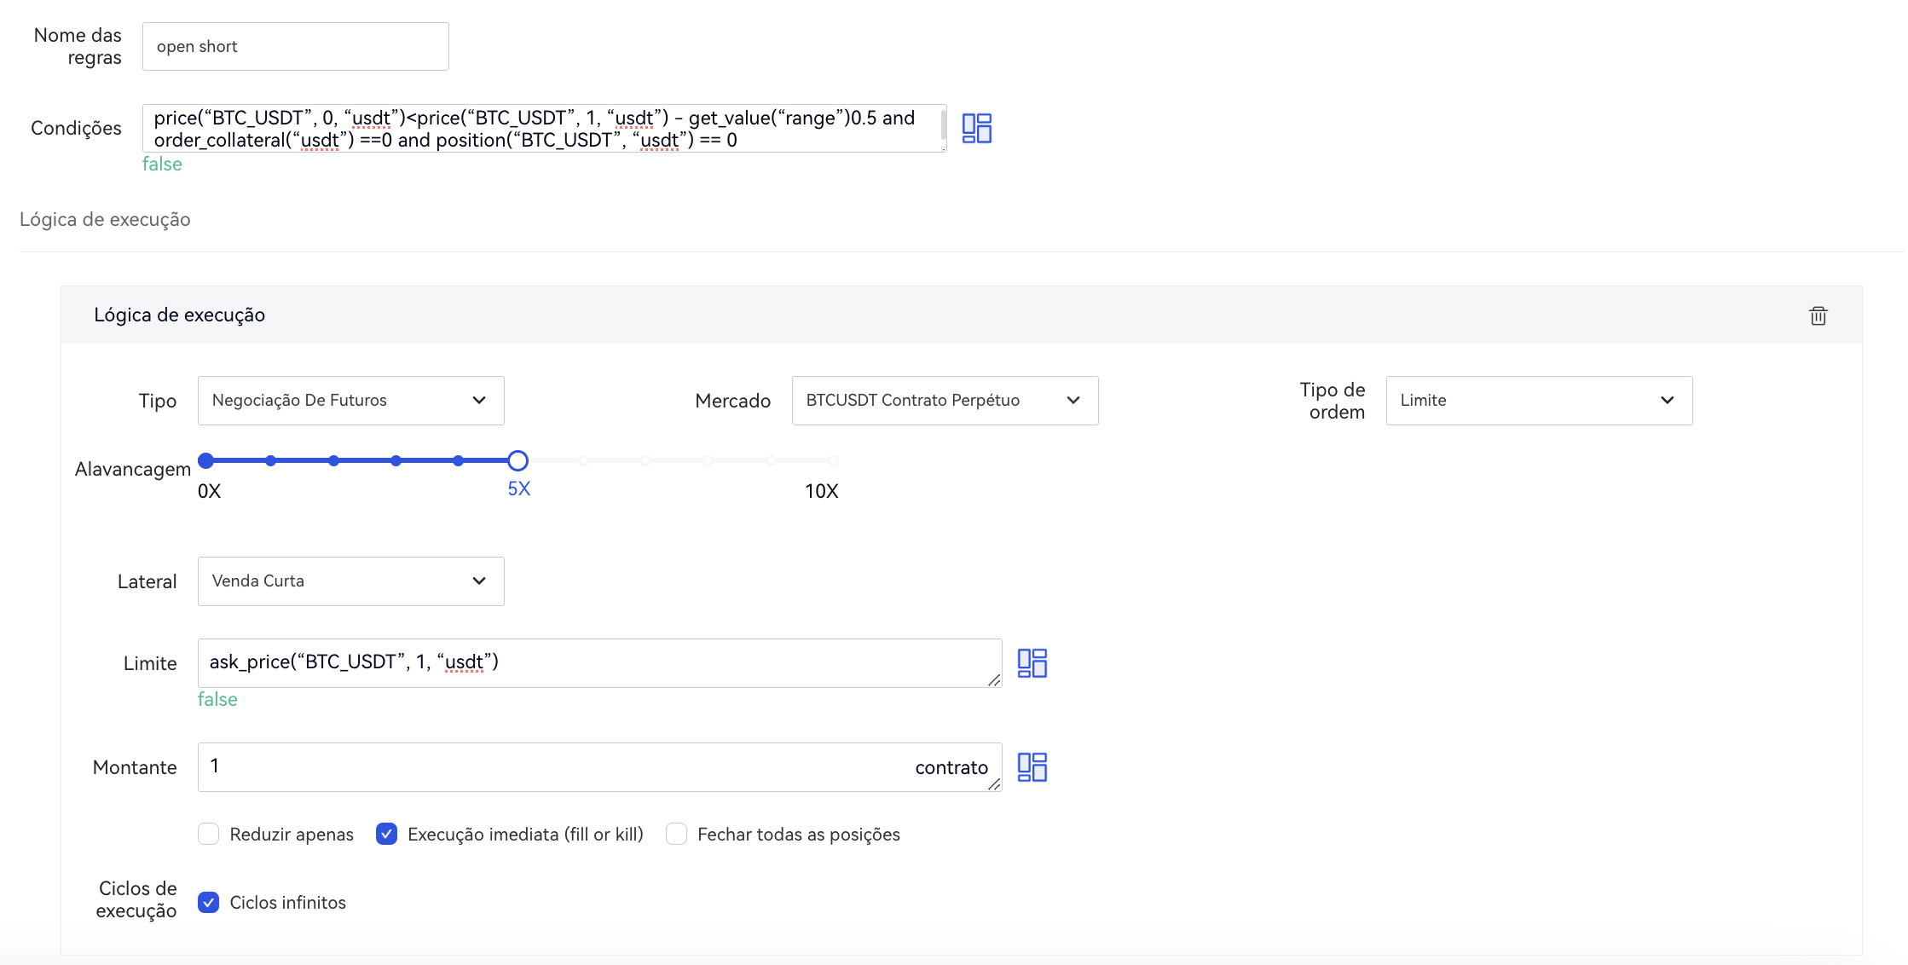The width and height of the screenshot is (1908, 965).
Task: Enable the Reduzir apenas checkbox
Action: tap(209, 834)
